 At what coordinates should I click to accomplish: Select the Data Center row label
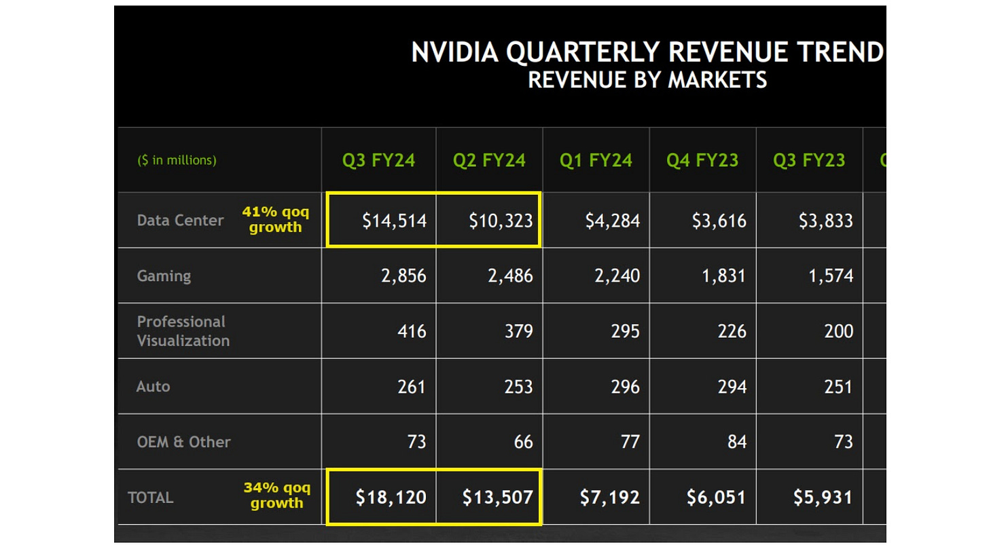(x=180, y=221)
